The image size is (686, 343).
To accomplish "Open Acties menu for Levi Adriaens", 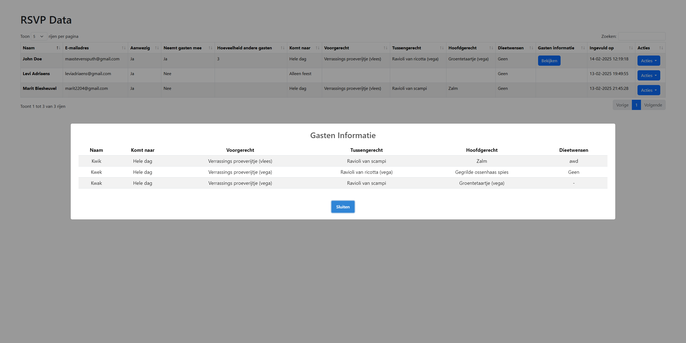I will (x=648, y=76).
